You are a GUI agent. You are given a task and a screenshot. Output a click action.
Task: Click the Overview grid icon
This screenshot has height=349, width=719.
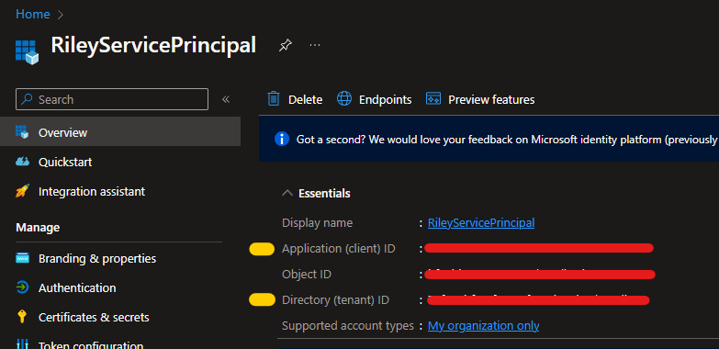click(22, 132)
